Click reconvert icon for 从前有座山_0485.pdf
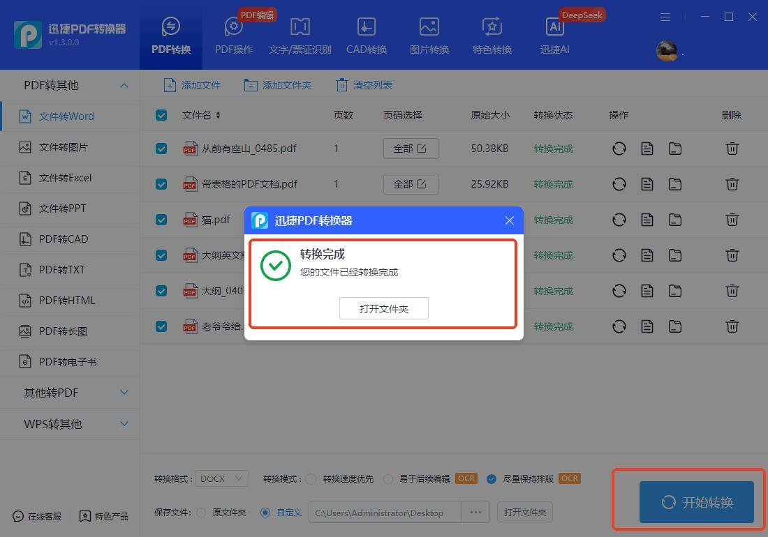 [619, 149]
